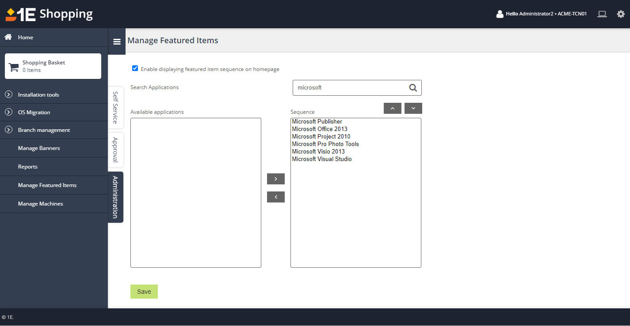Switch to the Approval tab
Screen dimensions: 630x326
(115, 150)
